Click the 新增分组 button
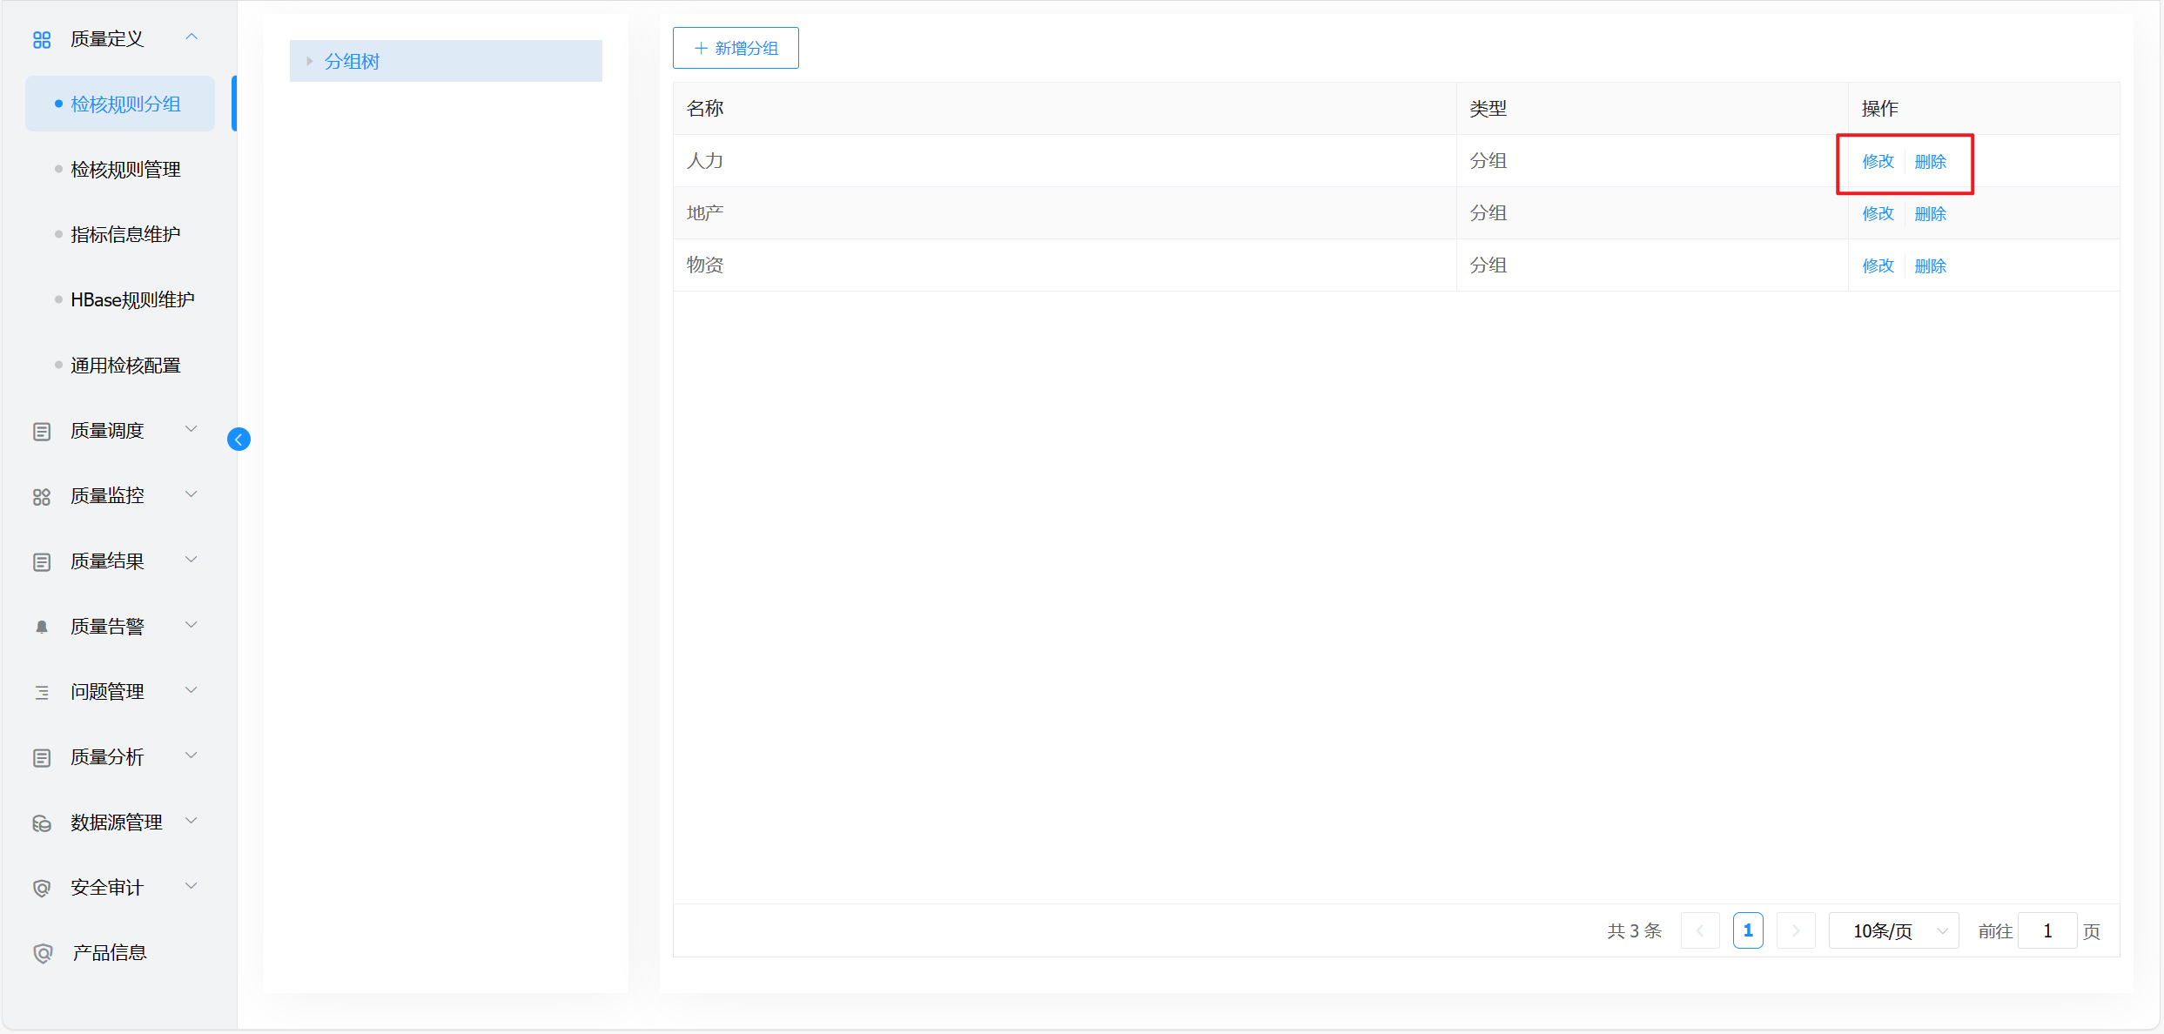 click(736, 48)
